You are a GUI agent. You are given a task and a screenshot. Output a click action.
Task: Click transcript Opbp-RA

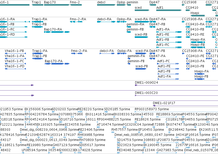click(x=121, y=22)
